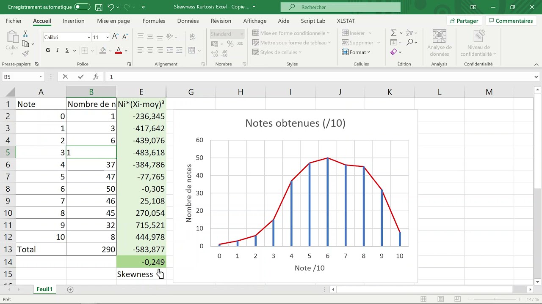Toggle the Enregistrement automatique switch
The width and height of the screenshot is (542, 304).
(82, 7)
